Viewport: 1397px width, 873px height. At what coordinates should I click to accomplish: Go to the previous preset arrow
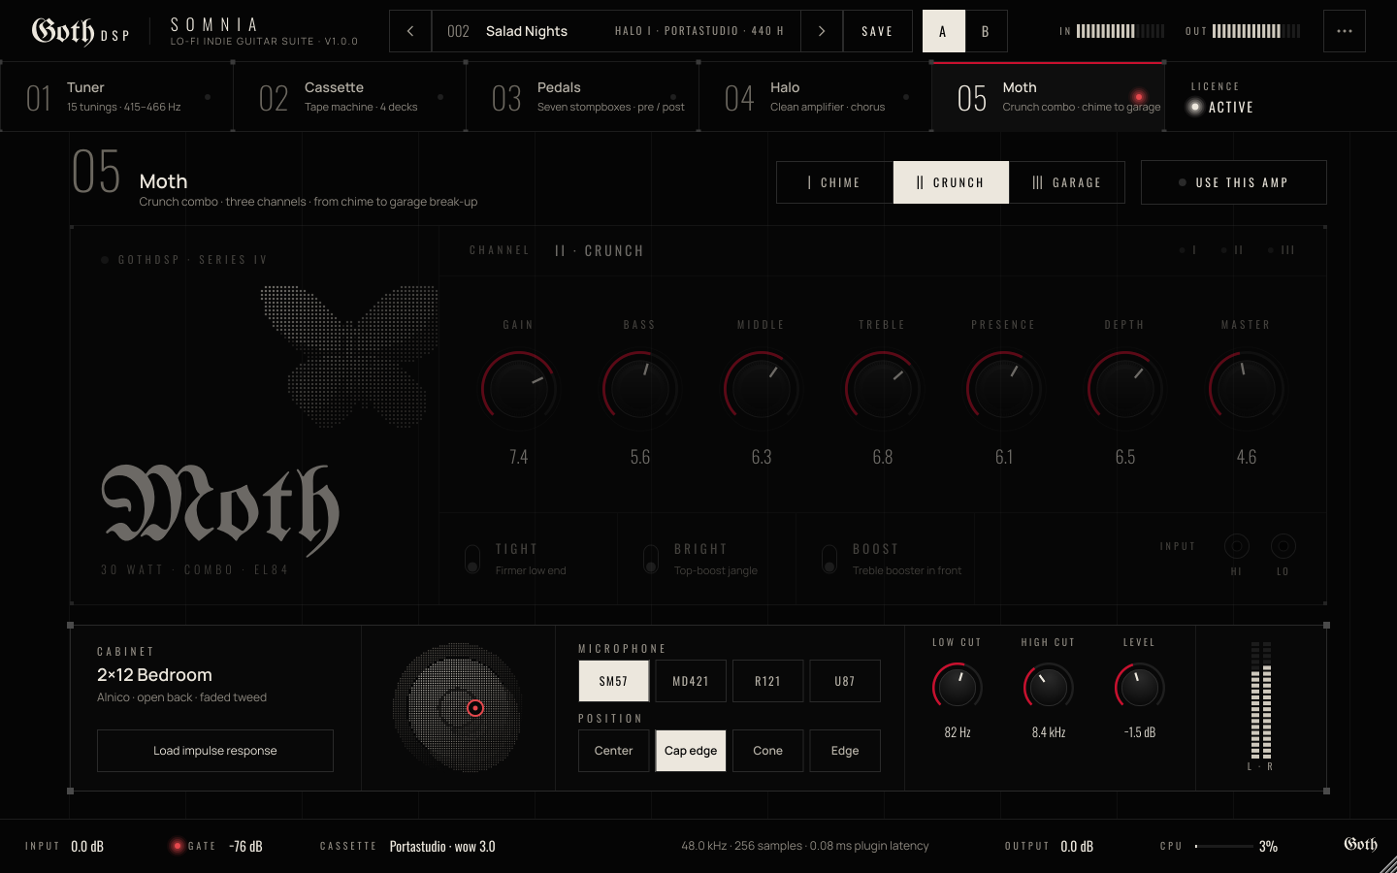point(410,31)
